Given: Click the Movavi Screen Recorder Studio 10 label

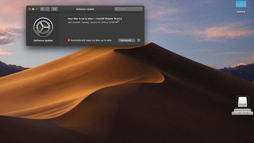Looking at the screenshot, I should click(242, 112).
